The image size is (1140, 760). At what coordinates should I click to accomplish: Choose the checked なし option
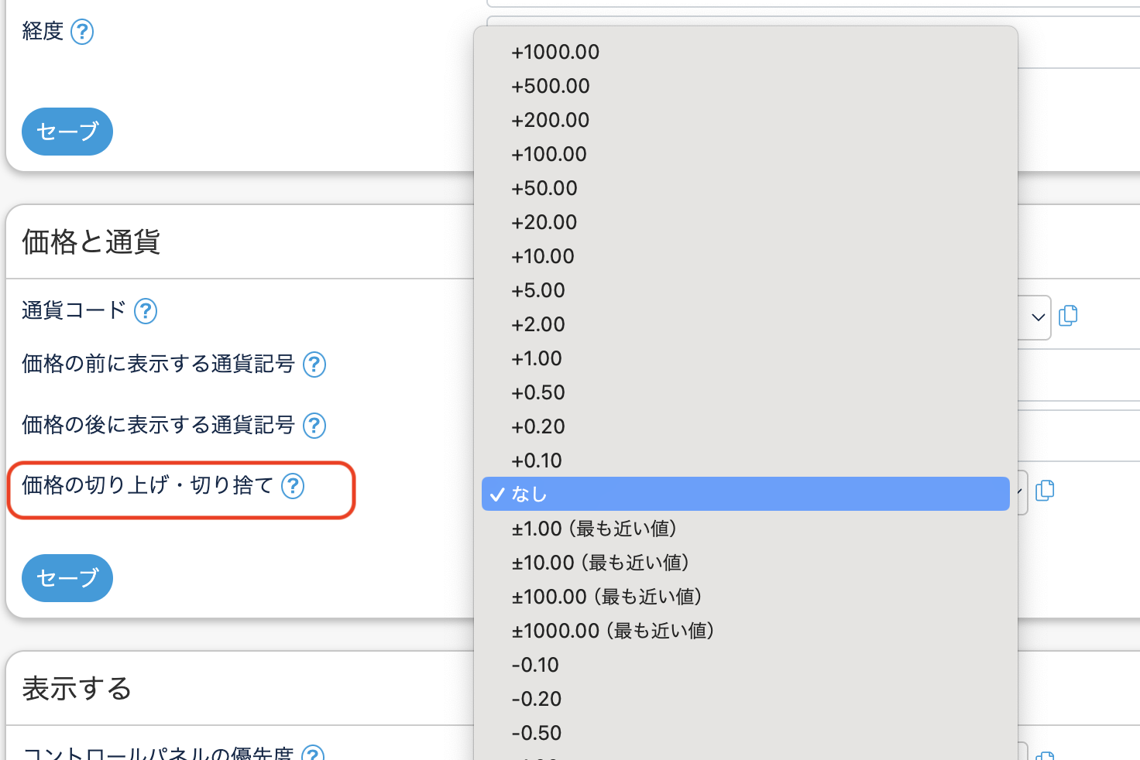[529, 494]
